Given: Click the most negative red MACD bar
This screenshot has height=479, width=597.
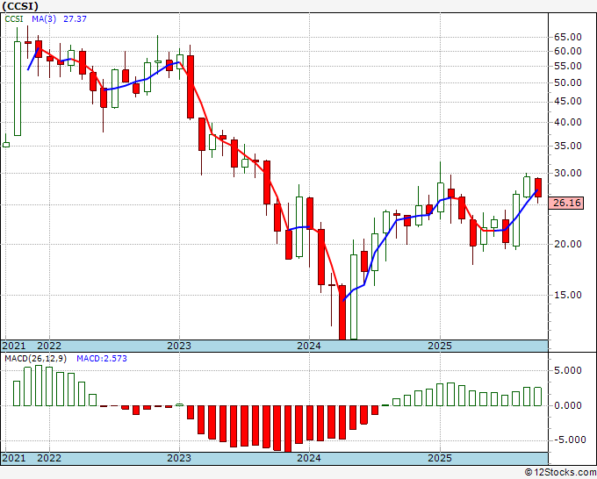Looking at the screenshot, I should click(288, 429).
